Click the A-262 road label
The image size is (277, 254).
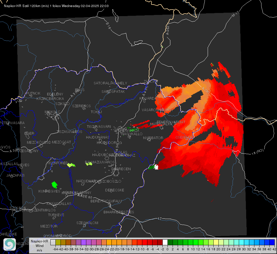[168, 30]
